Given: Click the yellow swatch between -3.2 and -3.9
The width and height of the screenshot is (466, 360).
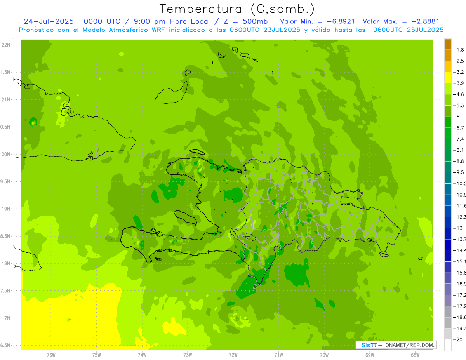Looking at the screenshot, I should [448, 78].
